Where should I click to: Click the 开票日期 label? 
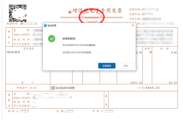coord(135,19)
